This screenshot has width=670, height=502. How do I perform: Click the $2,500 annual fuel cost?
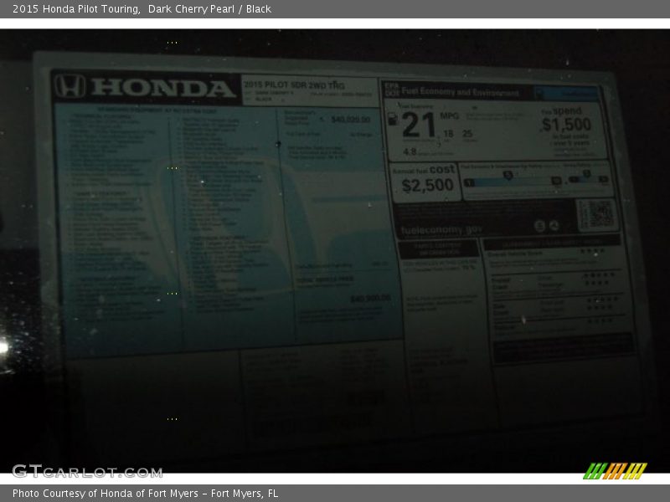(427, 185)
